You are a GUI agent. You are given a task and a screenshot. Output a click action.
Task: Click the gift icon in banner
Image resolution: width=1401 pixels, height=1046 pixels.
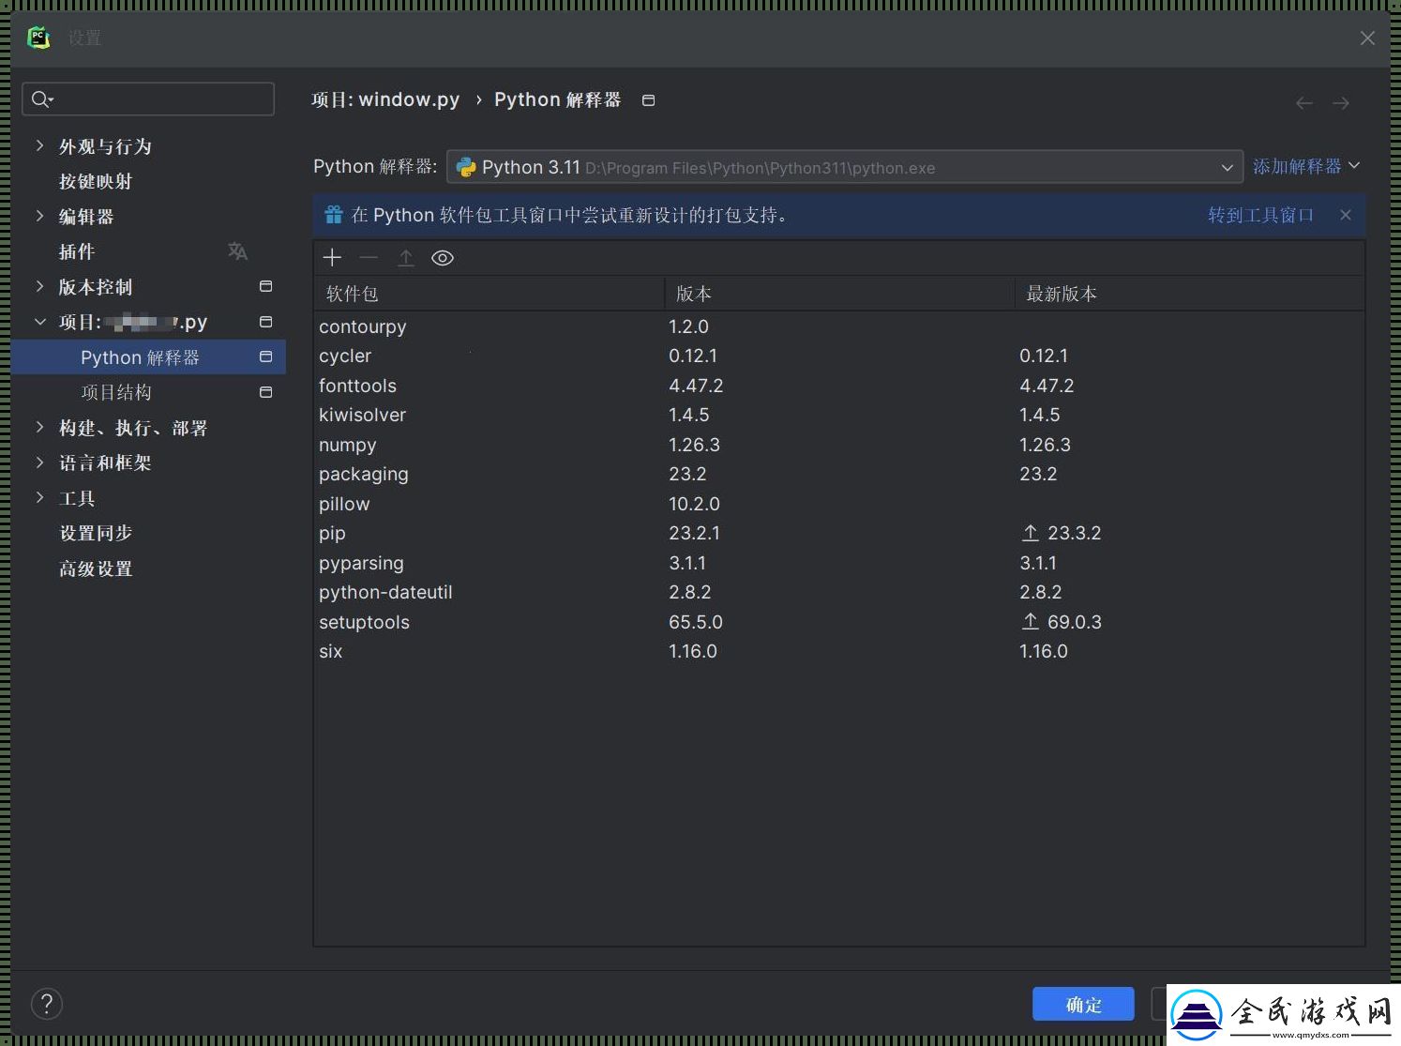334,215
